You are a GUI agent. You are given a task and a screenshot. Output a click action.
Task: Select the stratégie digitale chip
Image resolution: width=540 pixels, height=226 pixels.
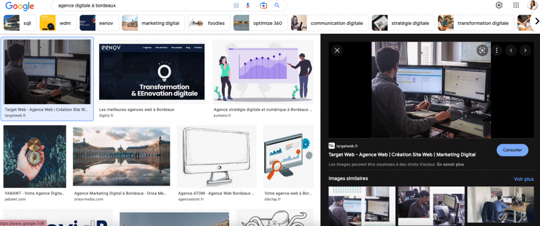point(403,23)
